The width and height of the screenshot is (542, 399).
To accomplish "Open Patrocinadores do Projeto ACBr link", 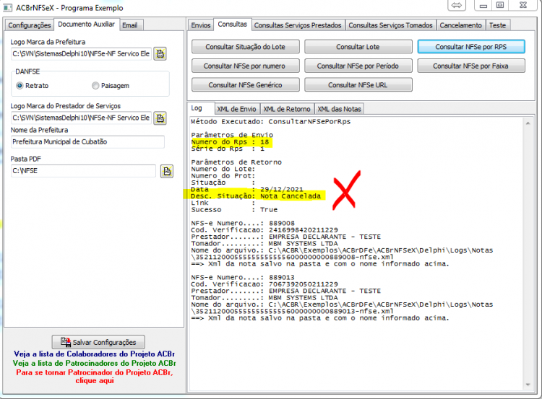I will [95, 363].
